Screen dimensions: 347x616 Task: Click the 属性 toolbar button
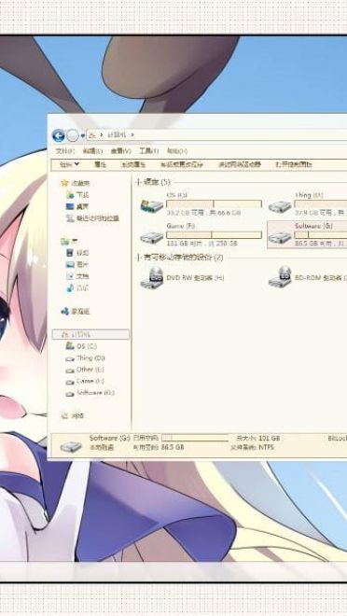coord(100,164)
